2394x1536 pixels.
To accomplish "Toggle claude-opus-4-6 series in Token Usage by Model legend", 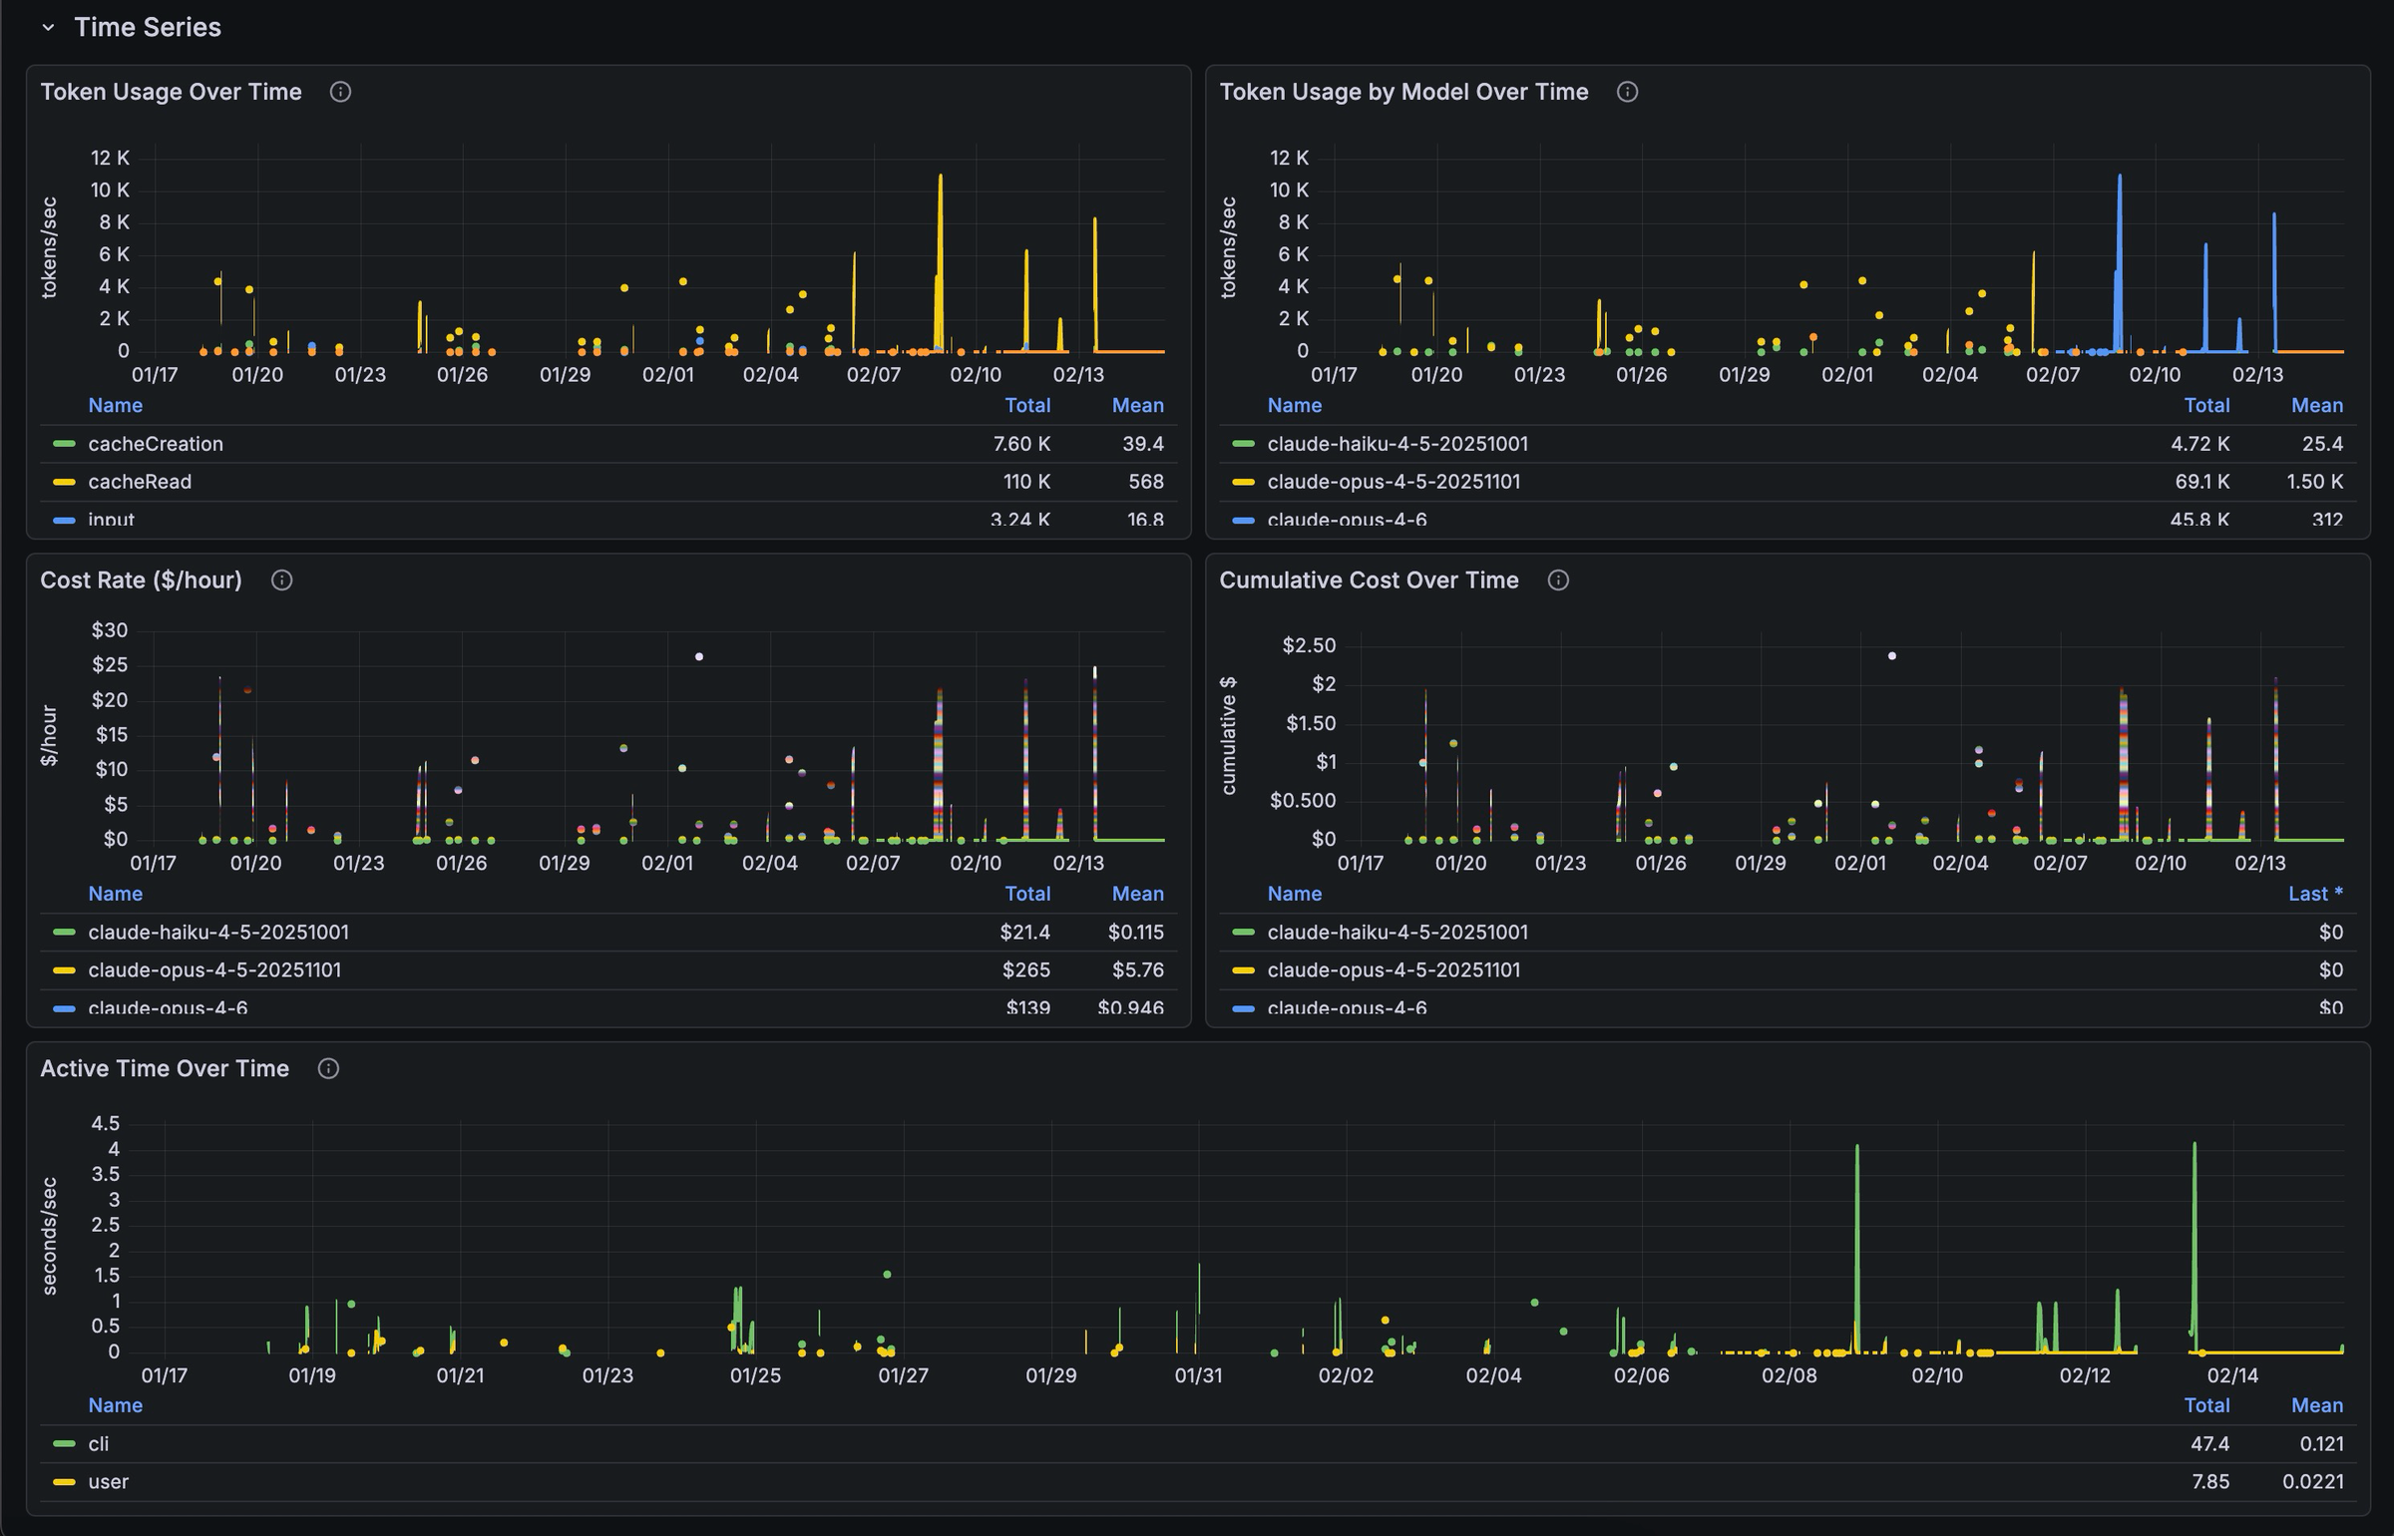I will 1347,520.
